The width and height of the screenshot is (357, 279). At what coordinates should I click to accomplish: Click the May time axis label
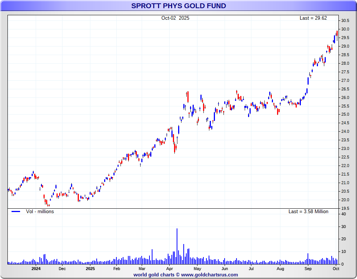pos(197,269)
